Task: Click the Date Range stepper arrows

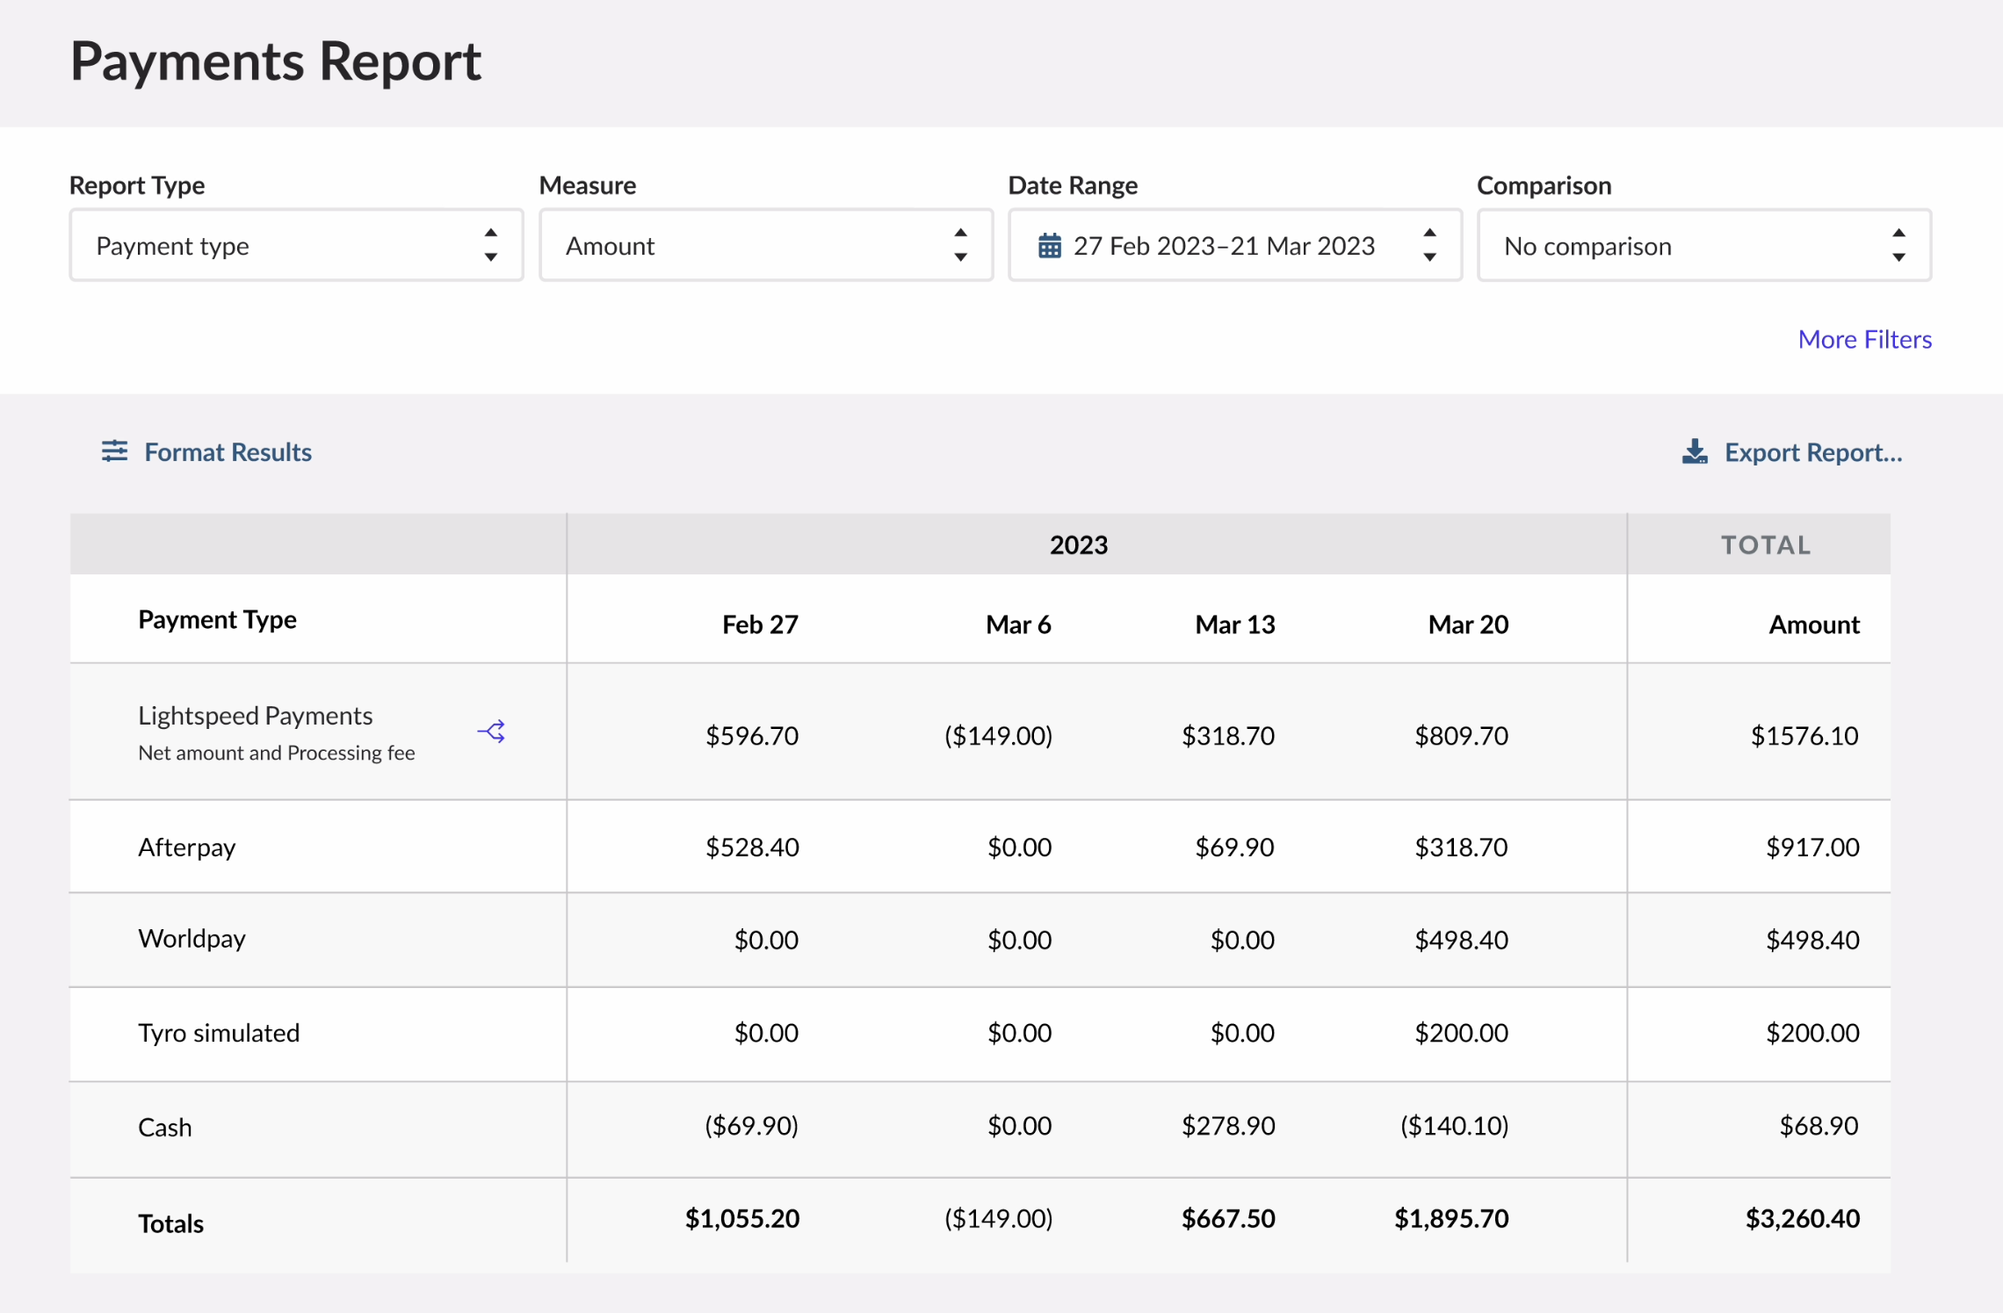Action: tap(1429, 245)
